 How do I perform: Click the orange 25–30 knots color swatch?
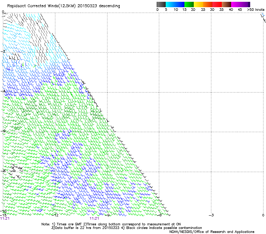(x=208, y=4)
